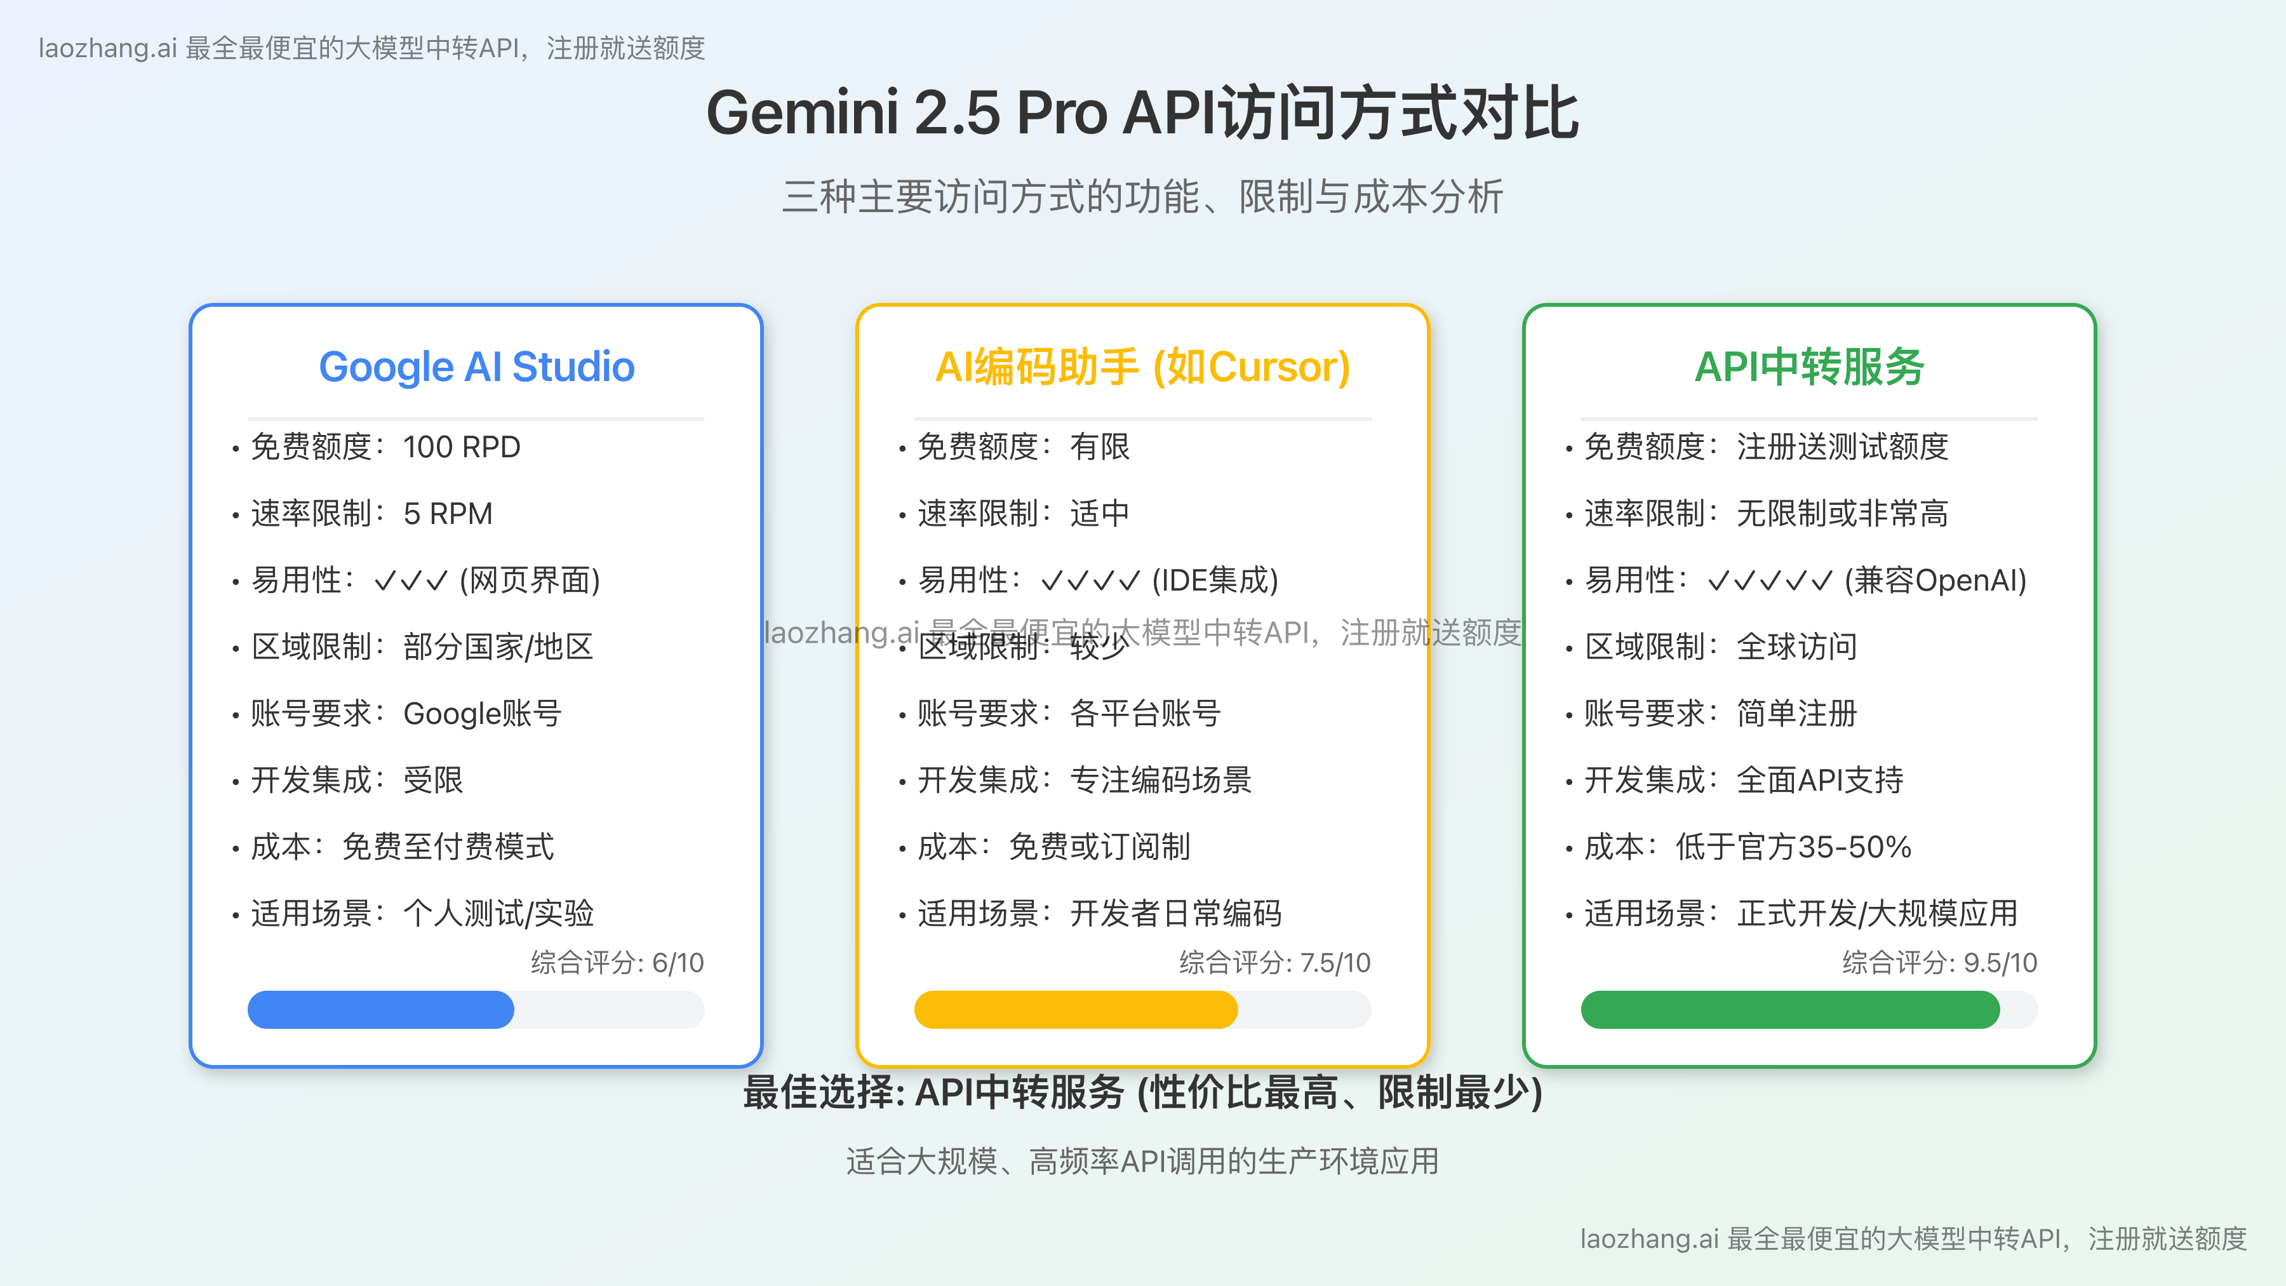Click "综合评分: 9.5/10" label
The image size is (2286, 1286).
click(x=1940, y=962)
